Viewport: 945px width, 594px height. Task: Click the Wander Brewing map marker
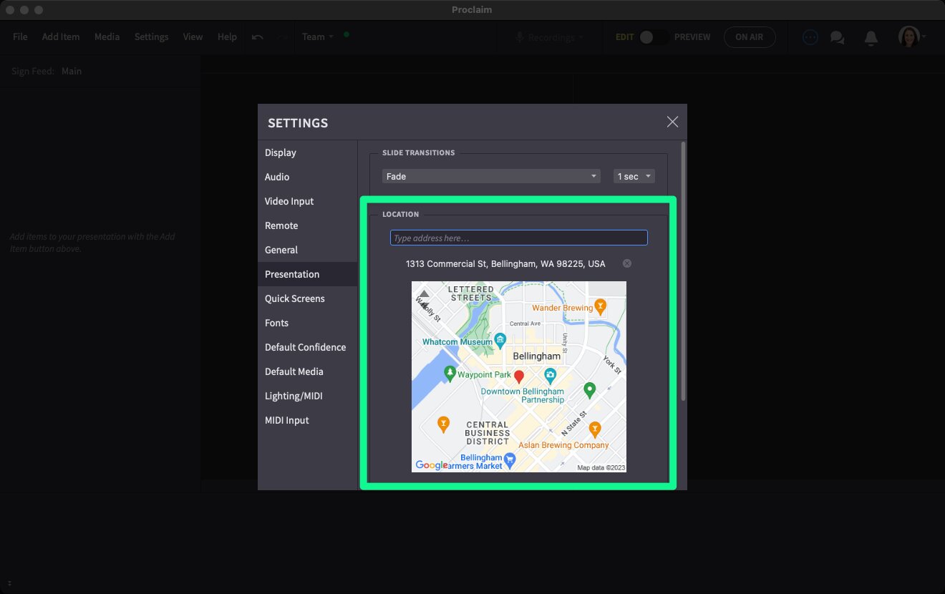coord(601,307)
